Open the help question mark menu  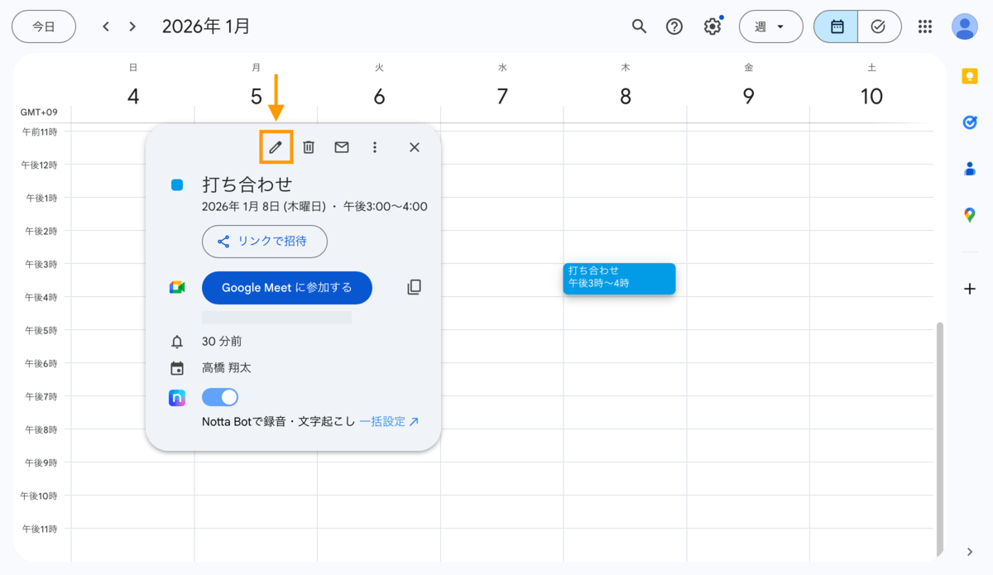[x=674, y=26]
